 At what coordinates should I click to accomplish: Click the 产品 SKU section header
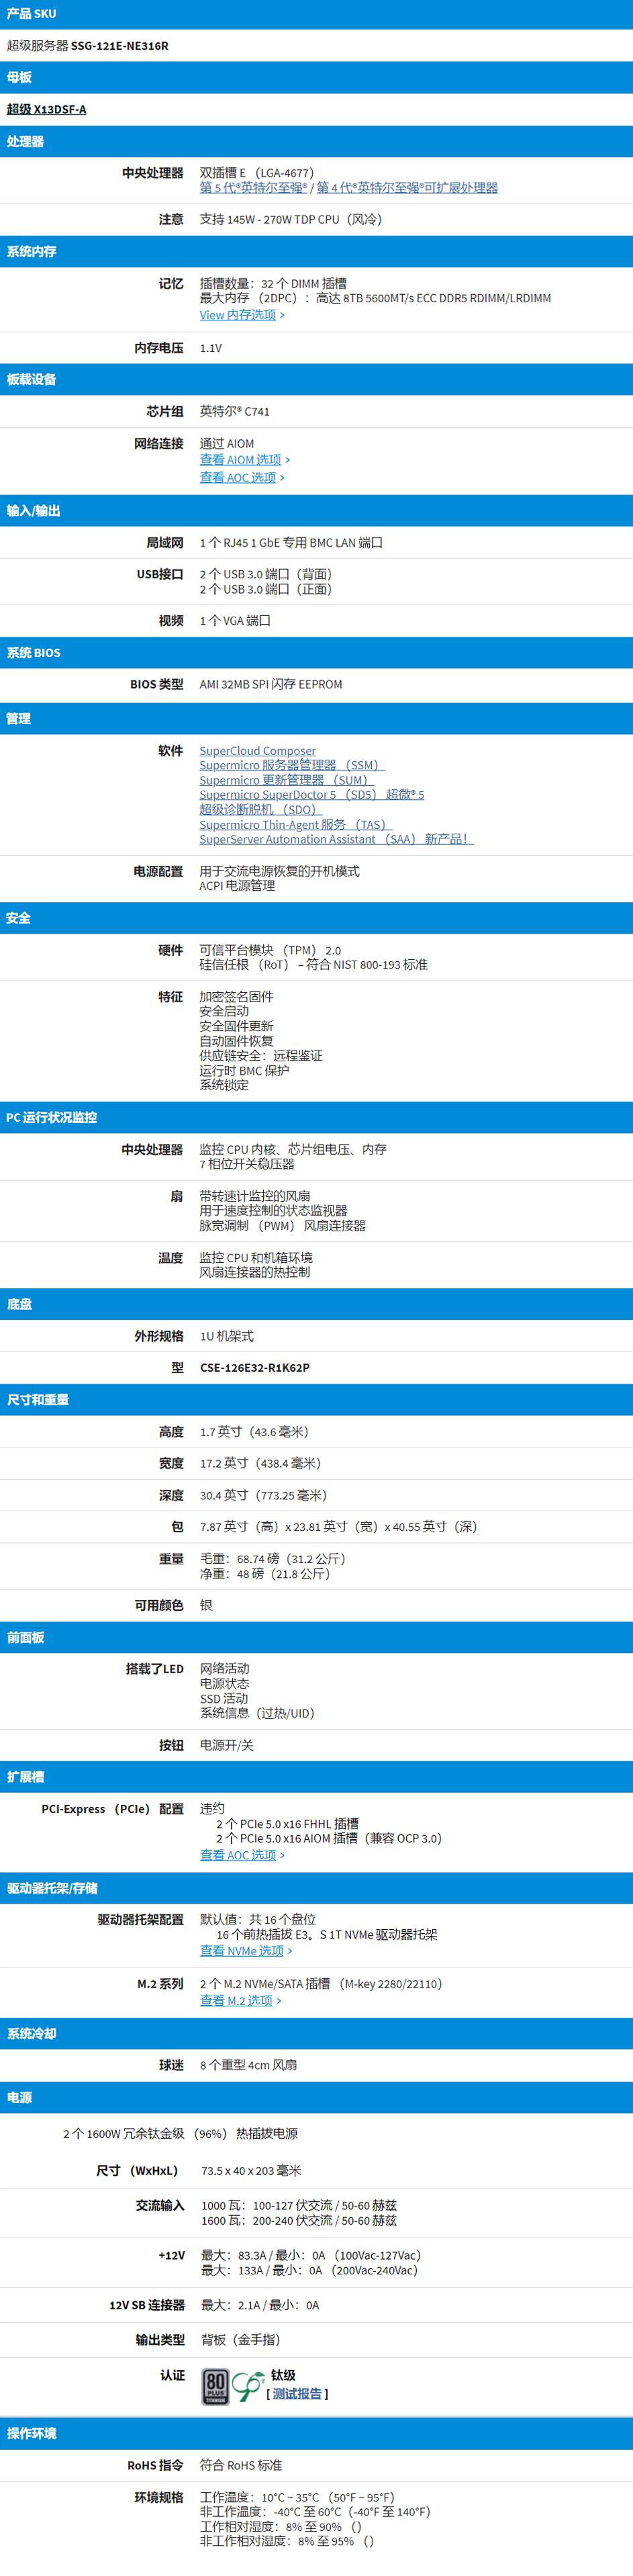pos(32,14)
